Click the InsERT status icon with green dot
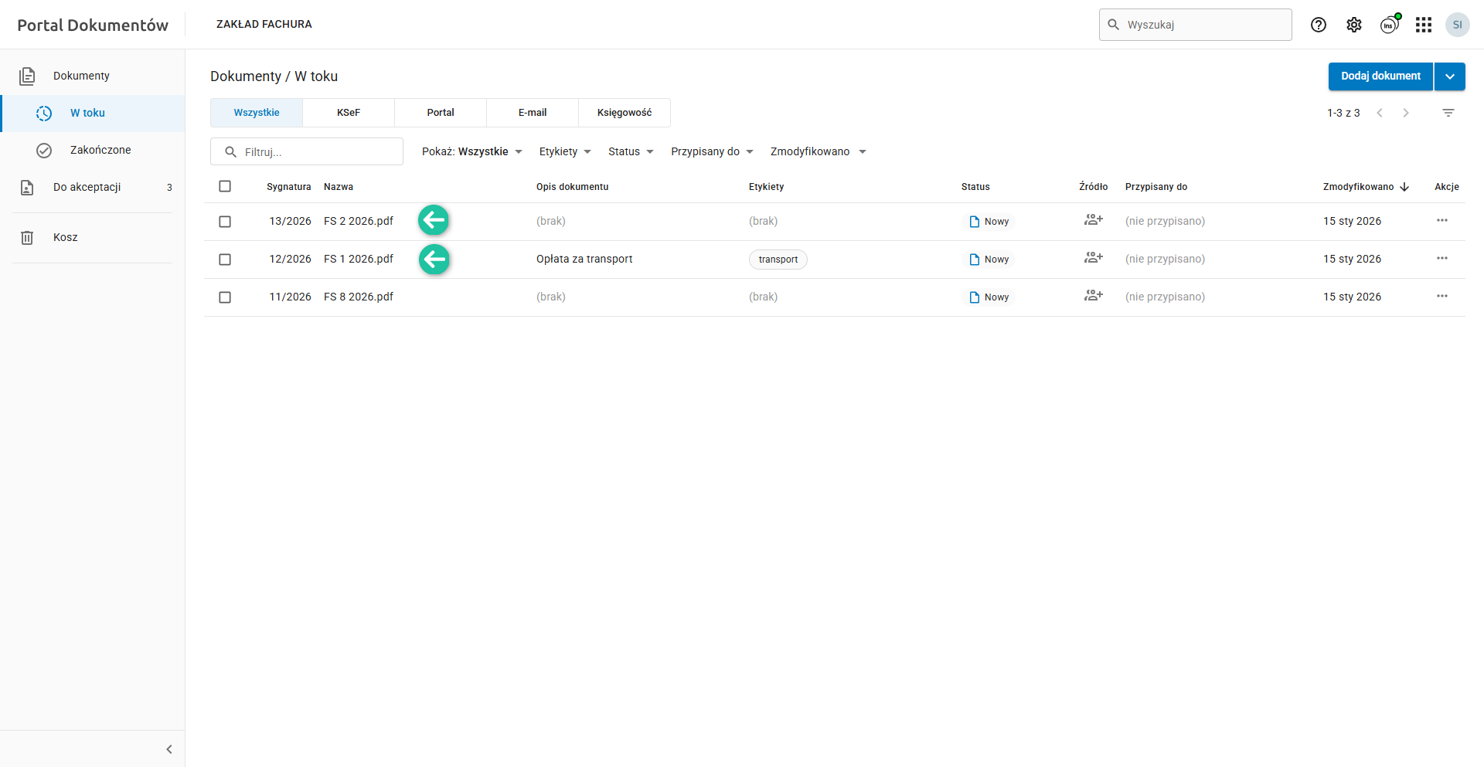 (1389, 25)
